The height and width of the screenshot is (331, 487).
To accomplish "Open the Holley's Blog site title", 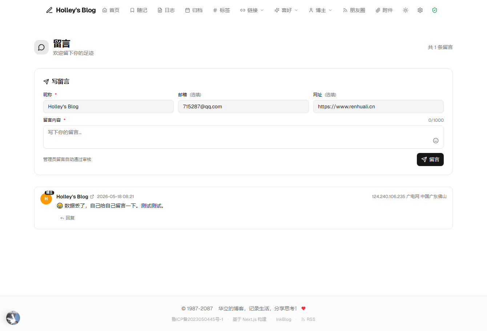I will (76, 10).
